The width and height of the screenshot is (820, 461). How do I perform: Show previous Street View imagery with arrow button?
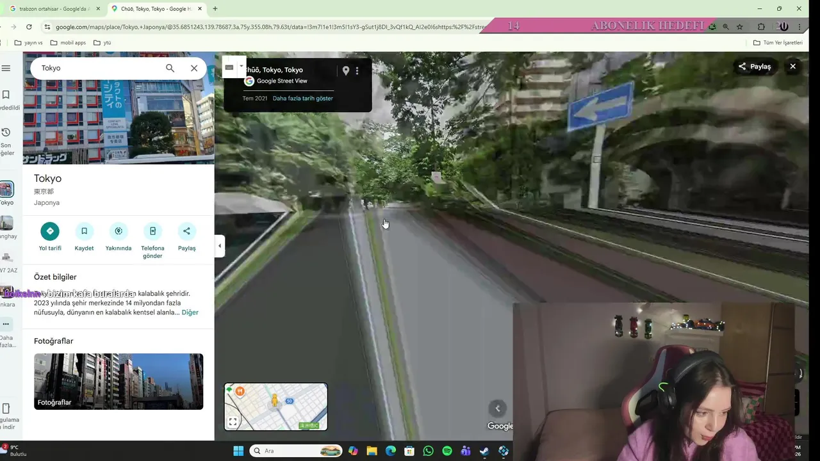point(498,408)
